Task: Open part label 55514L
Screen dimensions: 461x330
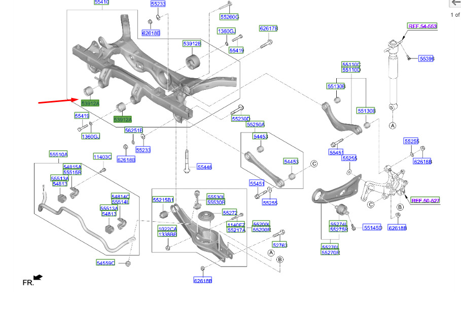Action: (121, 202)
